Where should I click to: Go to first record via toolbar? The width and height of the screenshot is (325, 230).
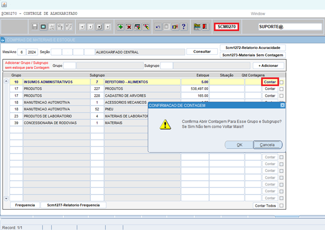(x=83, y=27)
